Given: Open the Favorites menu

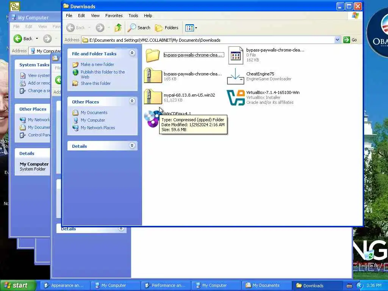Looking at the screenshot, I should click(114, 16).
